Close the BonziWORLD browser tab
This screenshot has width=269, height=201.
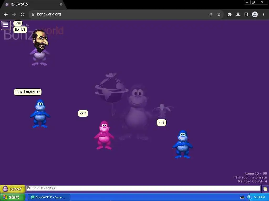point(61,4)
